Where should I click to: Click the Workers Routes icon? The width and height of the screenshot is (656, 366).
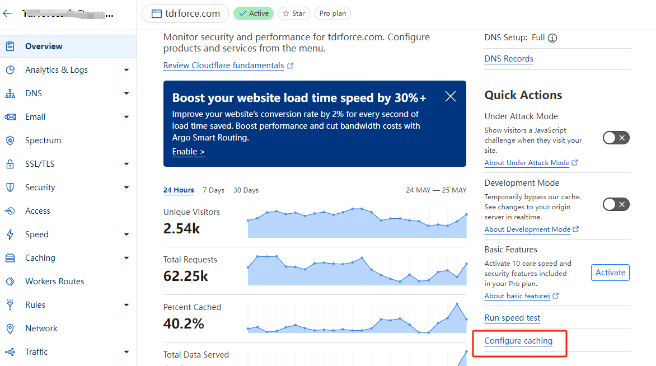[10, 281]
